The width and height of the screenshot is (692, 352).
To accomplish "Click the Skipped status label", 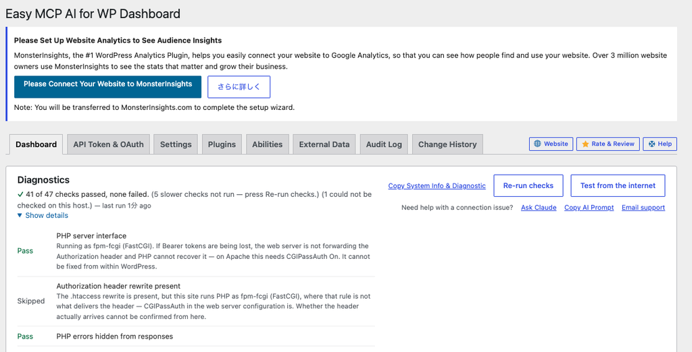I will click(x=31, y=301).
